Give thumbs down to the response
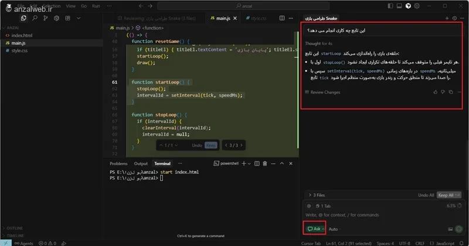The width and height of the screenshot is (469, 246). point(443,92)
